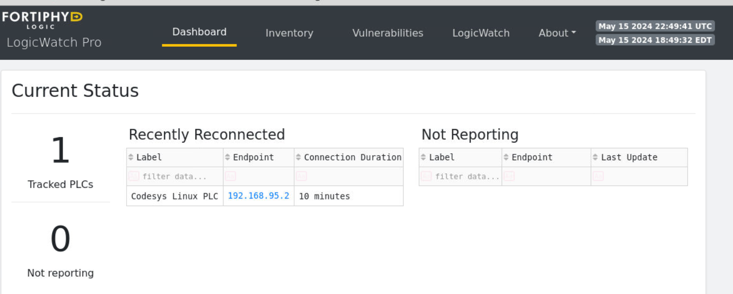The height and width of the screenshot is (294, 733).
Task: Open endpoint link 192.168.95.2
Action: pyautogui.click(x=258, y=195)
